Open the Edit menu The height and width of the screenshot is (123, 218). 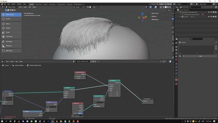pos(9,4)
